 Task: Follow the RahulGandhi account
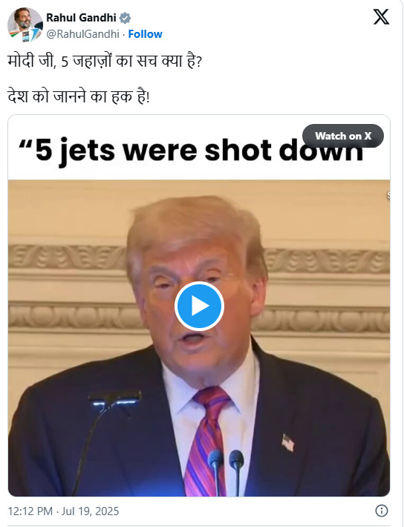(x=145, y=34)
